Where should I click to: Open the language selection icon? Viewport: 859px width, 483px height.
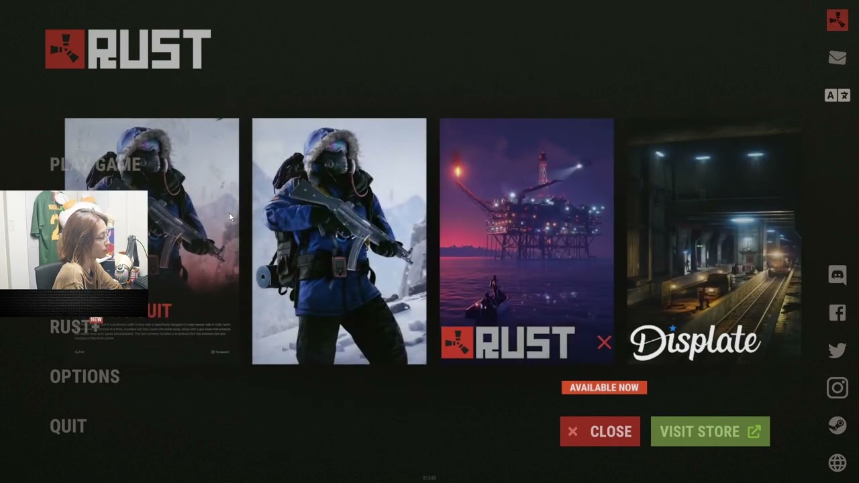(x=838, y=95)
